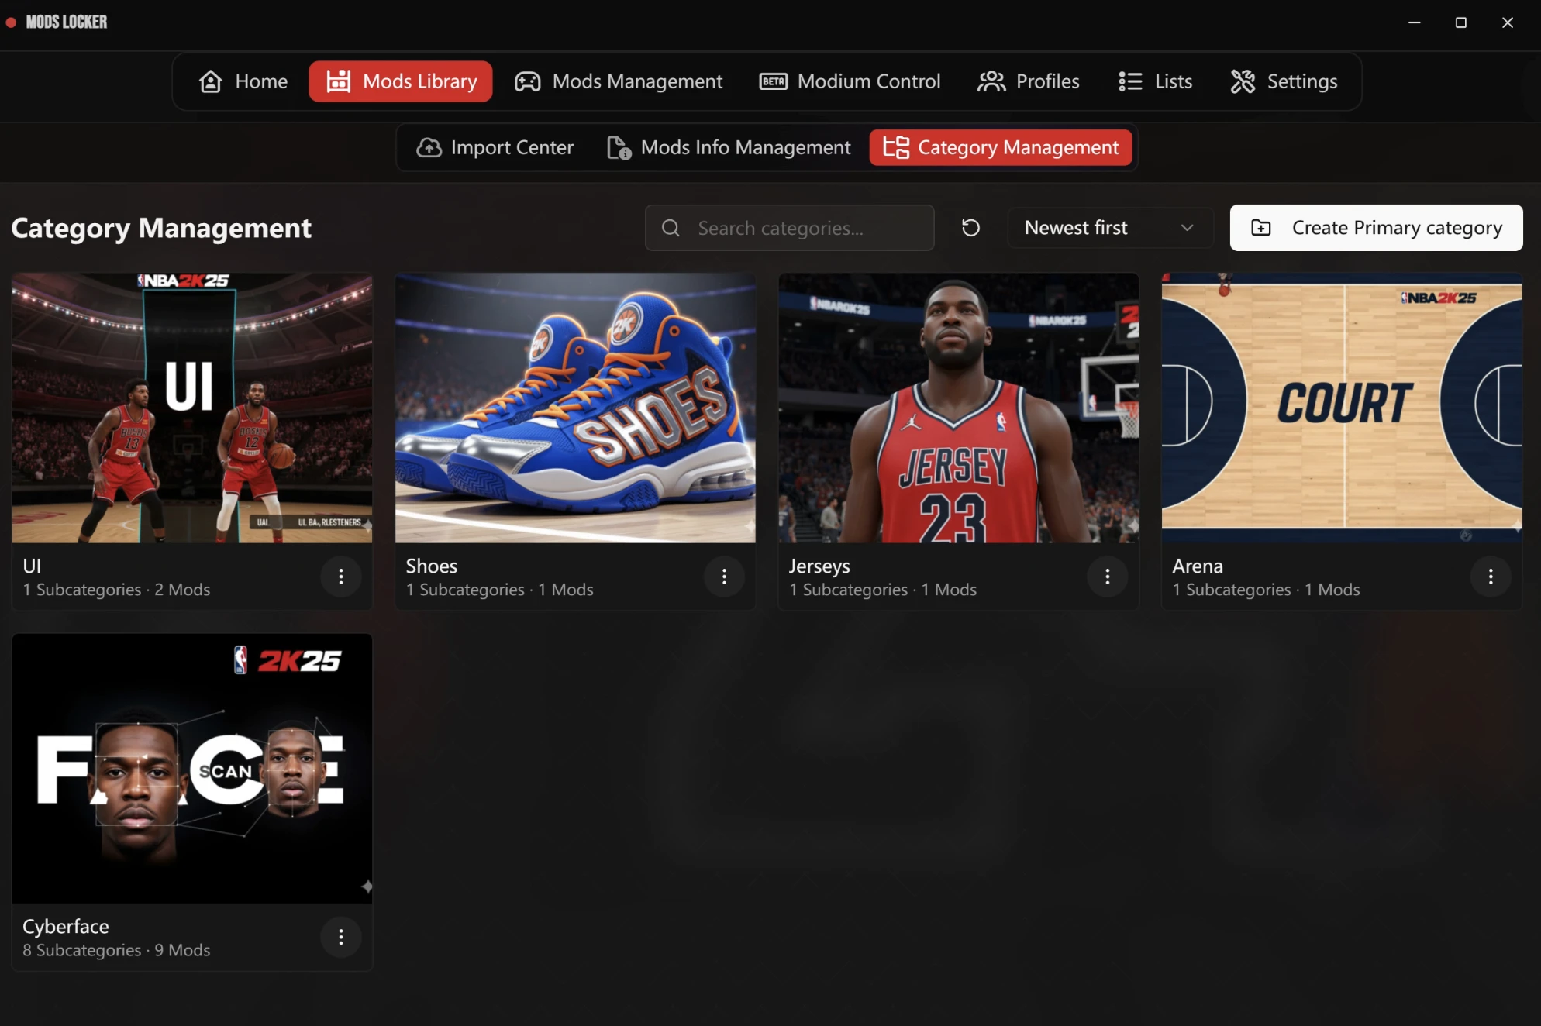Click the 'Arena' category name
This screenshot has width=1541, height=1026.
click(x=1198, y=566)
